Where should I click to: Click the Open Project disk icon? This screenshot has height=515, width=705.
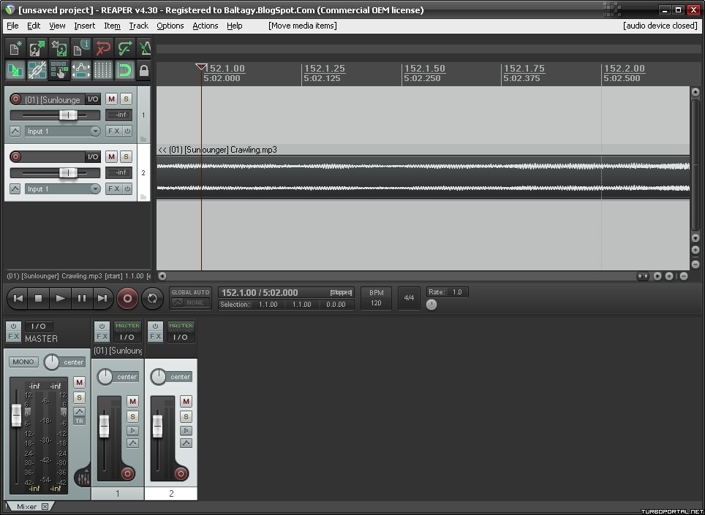(x=37, y=48)
